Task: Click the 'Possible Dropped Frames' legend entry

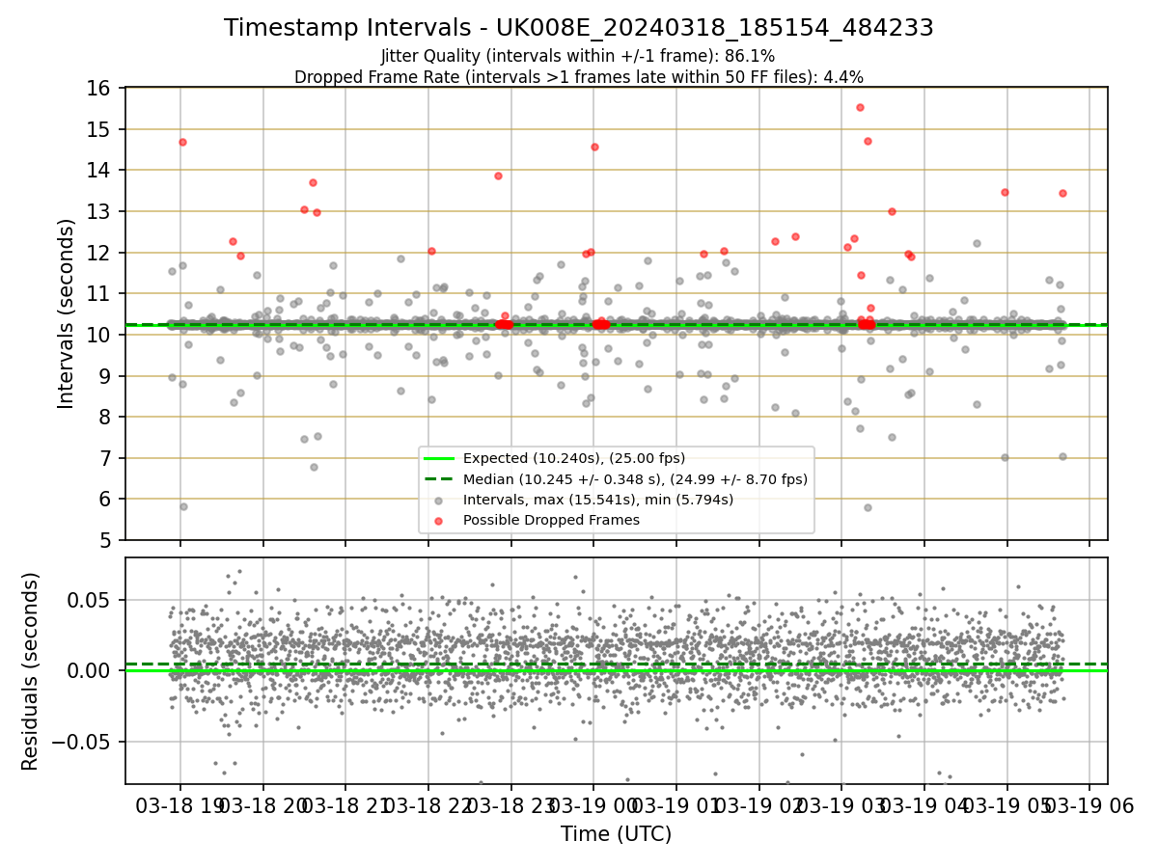Action: pyautogui.click(x=551, y=520)
